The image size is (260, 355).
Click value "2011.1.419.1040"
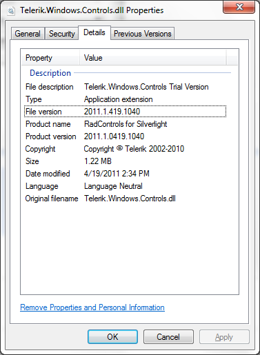(x=112, y=112)
